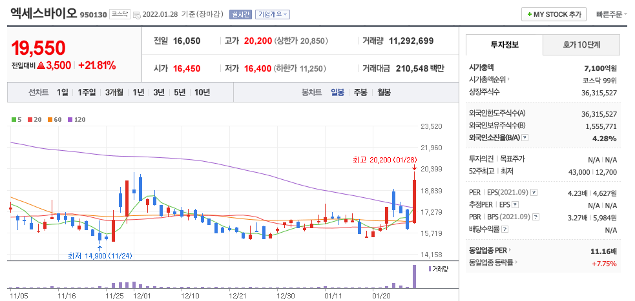This screenshot has width=635, height=301.
Task: Click the green 5-day moving average swatch
Action: (x=14, y=120)
